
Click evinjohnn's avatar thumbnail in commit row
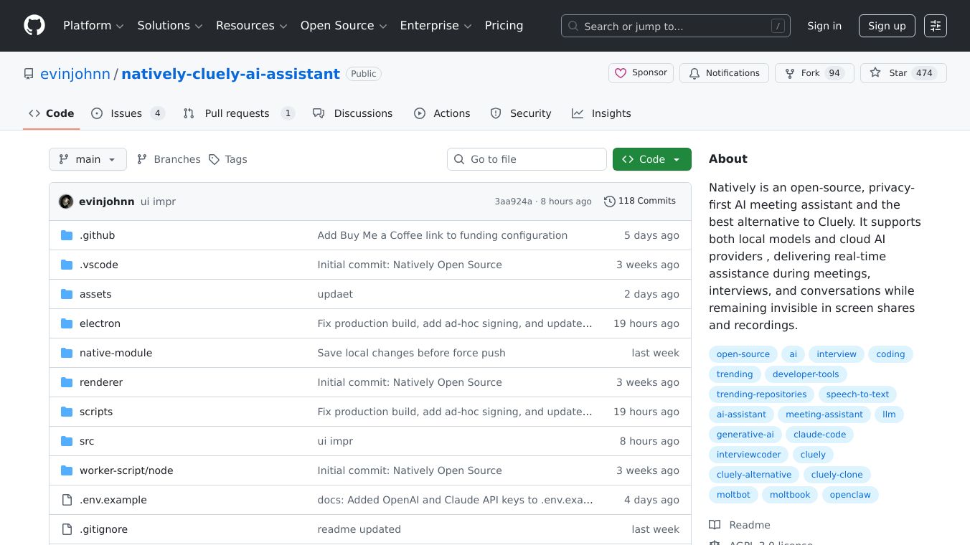[66, 202]
